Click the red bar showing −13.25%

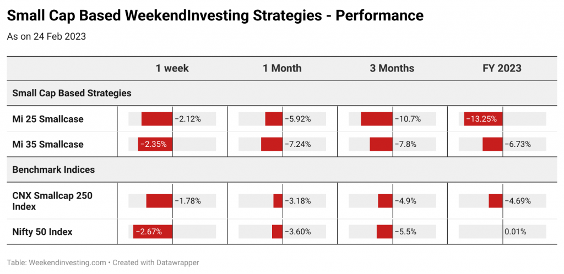click(484, 119)
